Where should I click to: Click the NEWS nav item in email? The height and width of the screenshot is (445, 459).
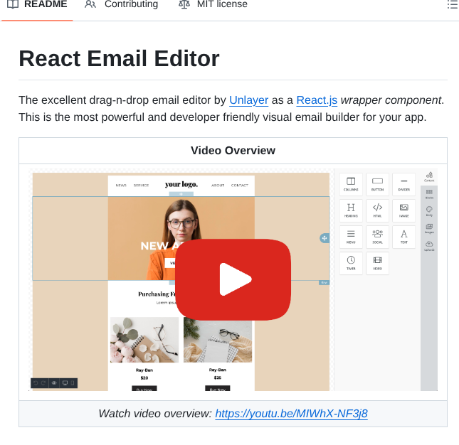tap(121, 186)
